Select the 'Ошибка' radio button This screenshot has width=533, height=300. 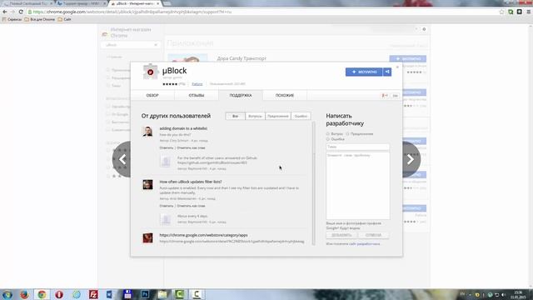point(328,139)
